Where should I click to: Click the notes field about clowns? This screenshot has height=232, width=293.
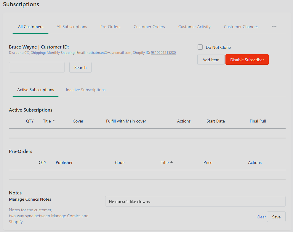195,202
